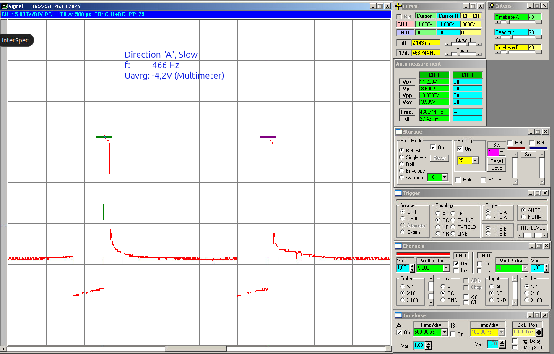Click the Channels panel window icon
The image size is (554, 354).
pos(398,246)
